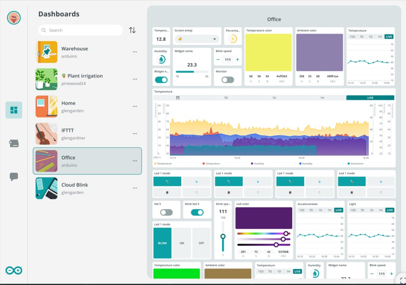Click the sort icon next to the search bar
This screenshot has width=406, height=285.
[x=132, y=30]
